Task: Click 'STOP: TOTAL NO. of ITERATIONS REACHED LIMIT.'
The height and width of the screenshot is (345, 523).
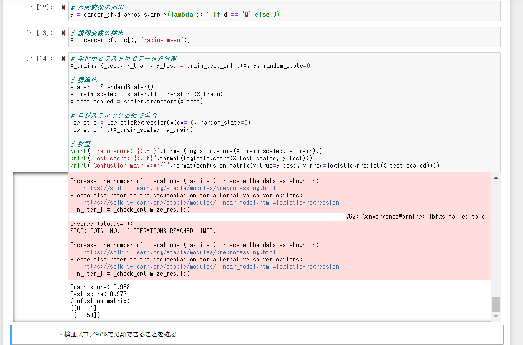Action: point(143,231)
